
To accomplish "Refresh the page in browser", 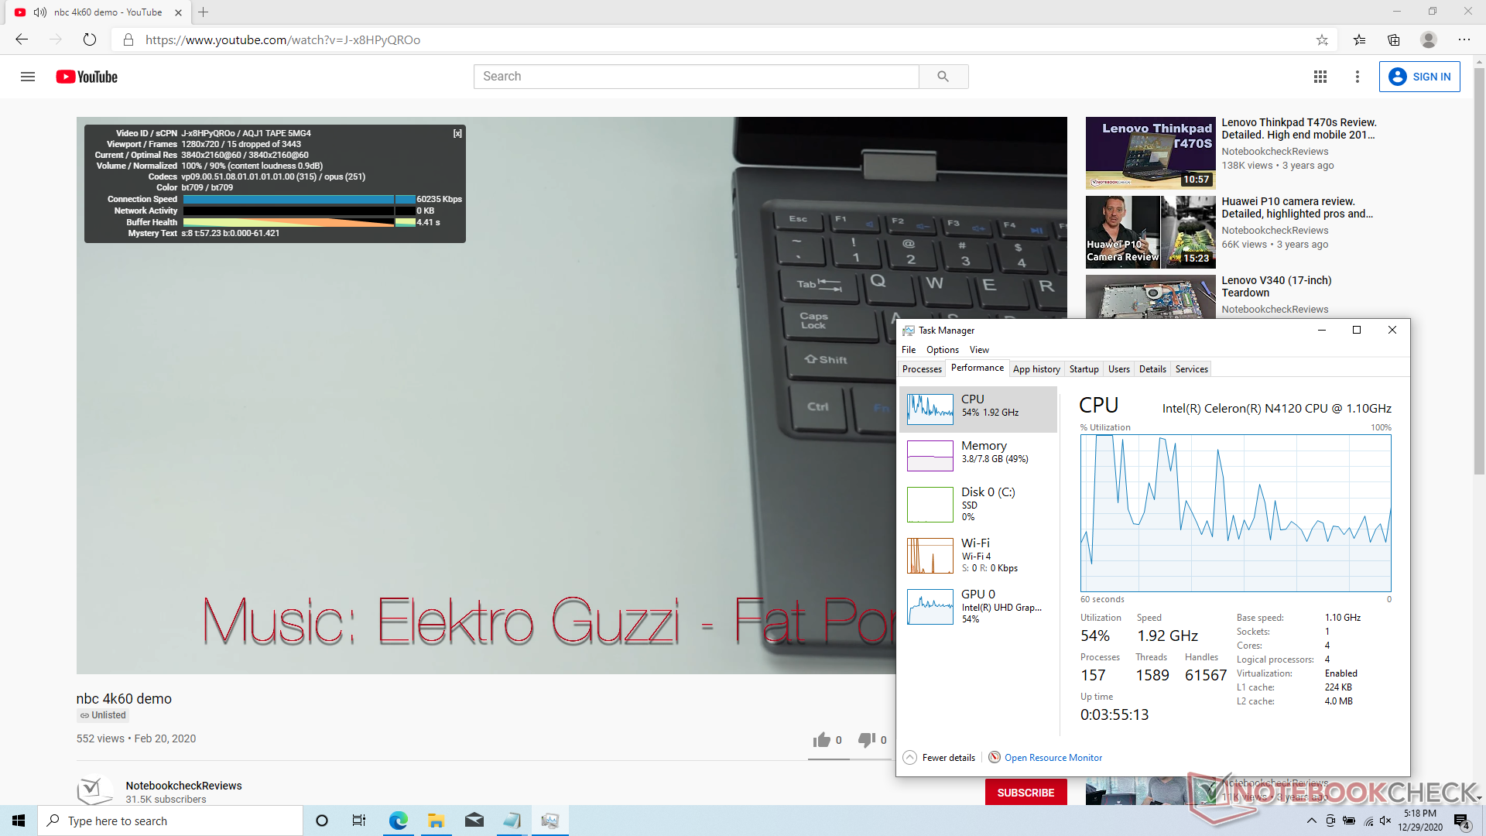I will (90, 40).
